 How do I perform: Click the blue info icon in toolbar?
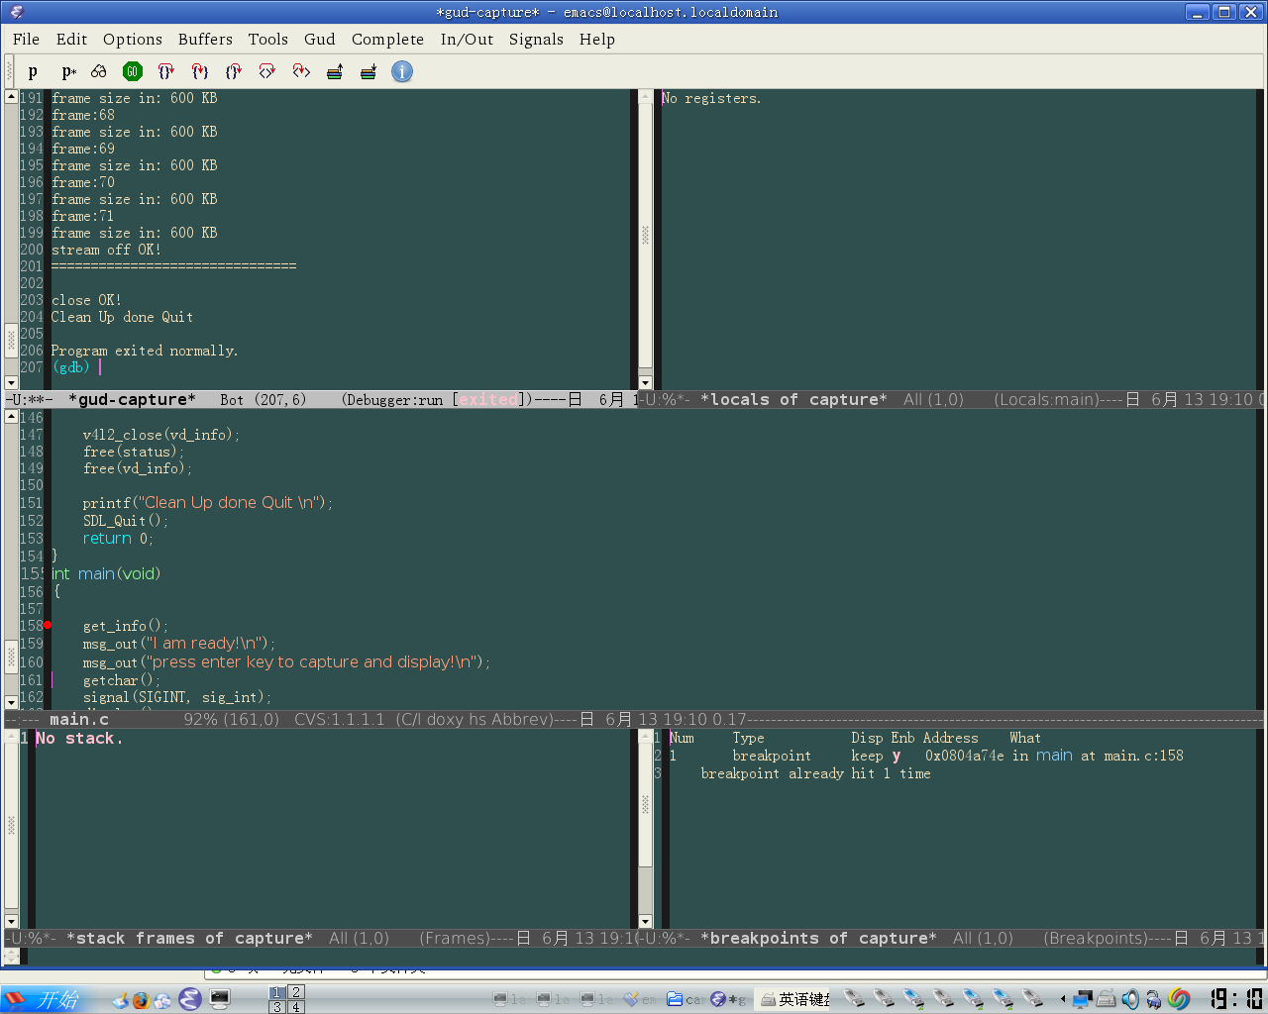402,71
